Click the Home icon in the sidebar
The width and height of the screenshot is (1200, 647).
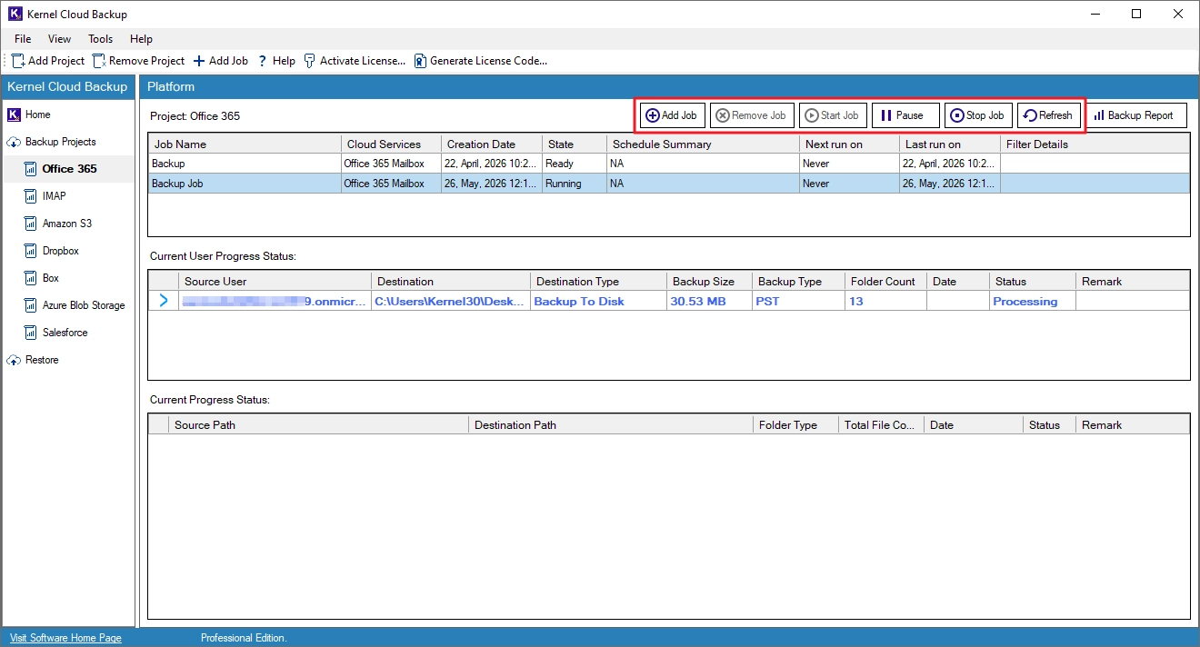pyautogui.click(x=14, y=114)
